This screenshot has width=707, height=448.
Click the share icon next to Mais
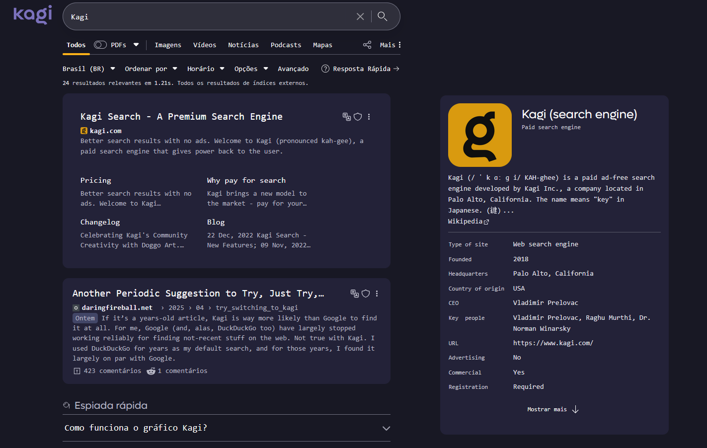tap(367, 45)
